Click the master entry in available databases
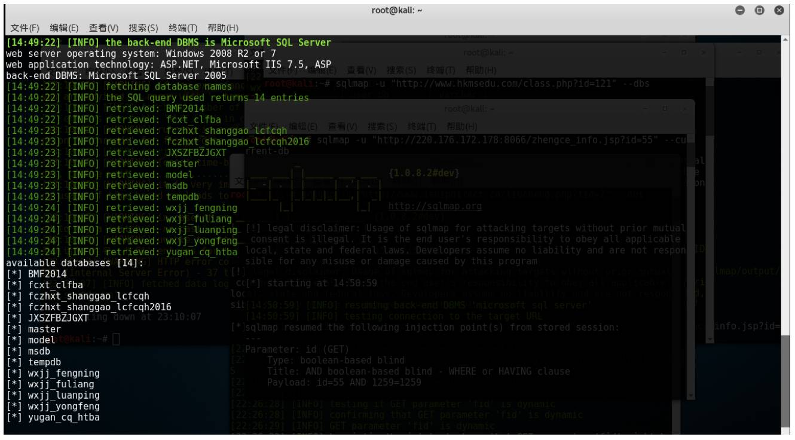This screenshot has height=440, width=795. coord(44,329)
